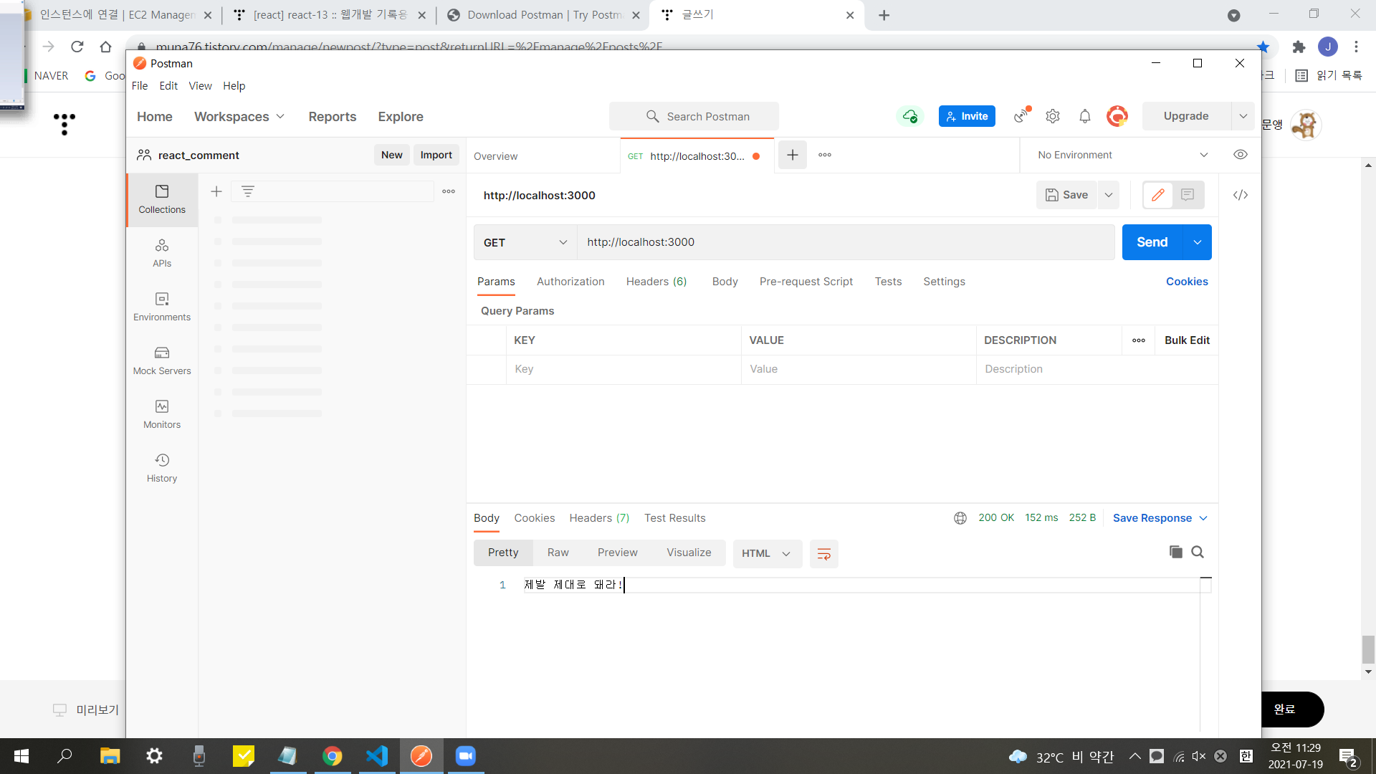Toggle line wrap in response viewer

[x=824, y=553]
